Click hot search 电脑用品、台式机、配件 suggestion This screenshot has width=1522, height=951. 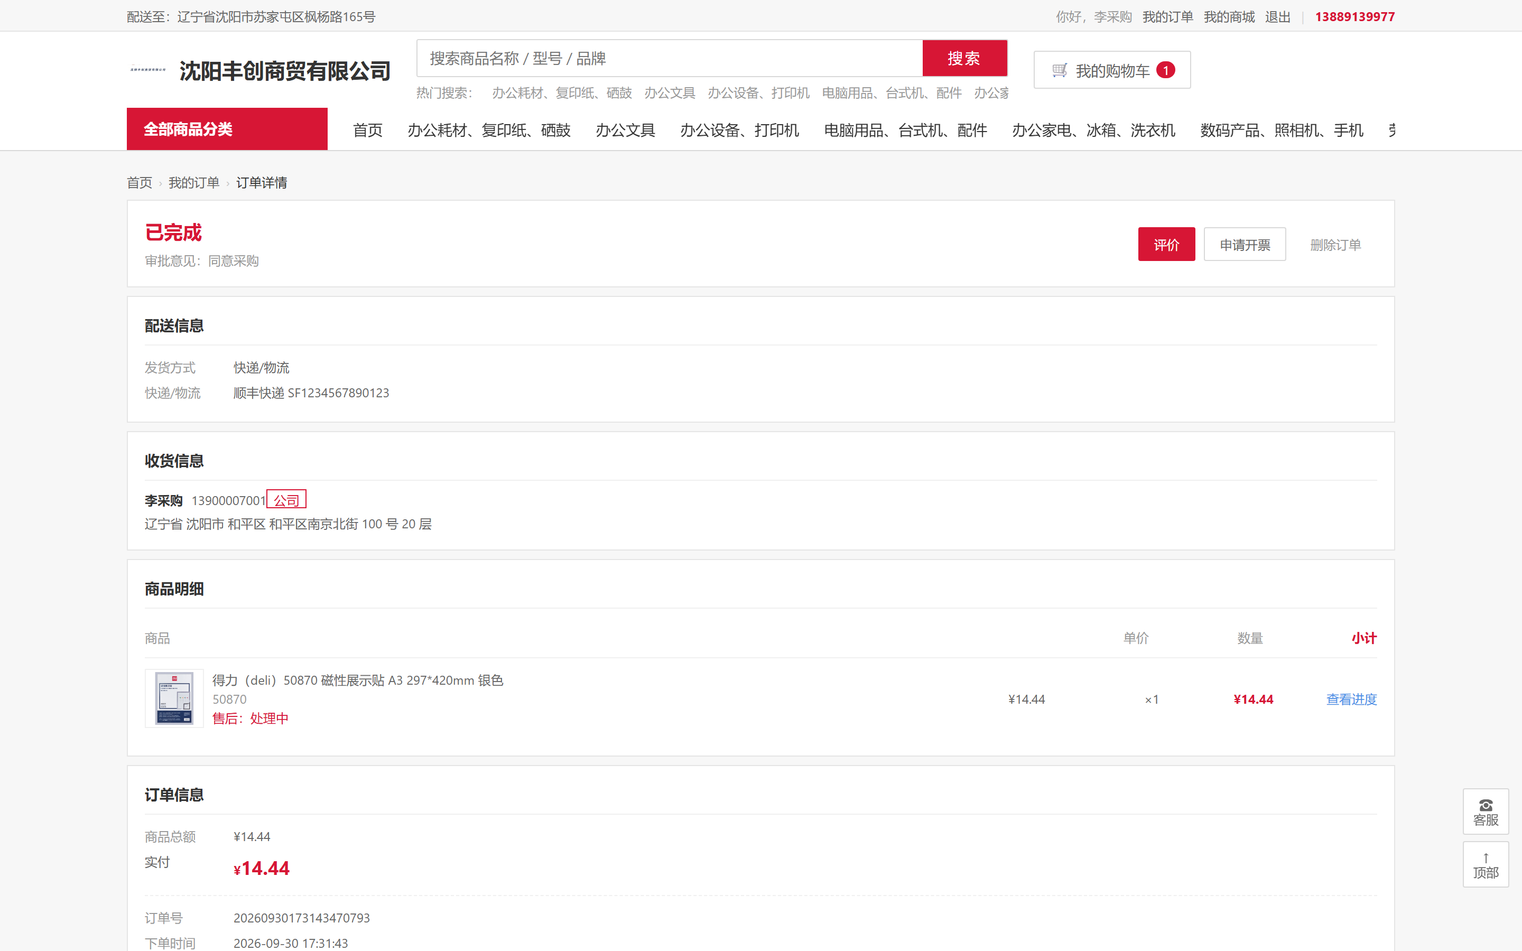click(x=892, y=93)
